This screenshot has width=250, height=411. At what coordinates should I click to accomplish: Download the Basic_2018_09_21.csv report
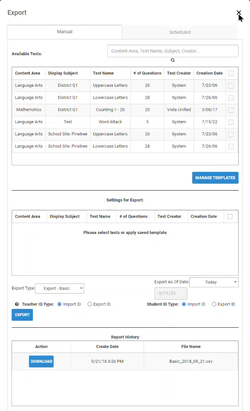coord(41,361)
